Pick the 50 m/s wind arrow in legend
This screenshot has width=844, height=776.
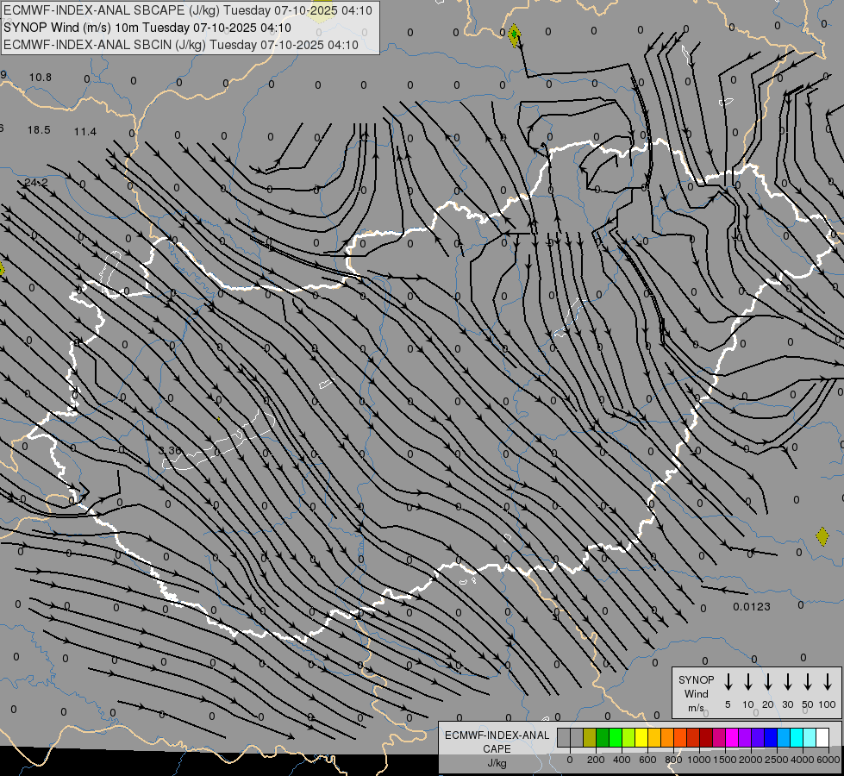(808, 682)
